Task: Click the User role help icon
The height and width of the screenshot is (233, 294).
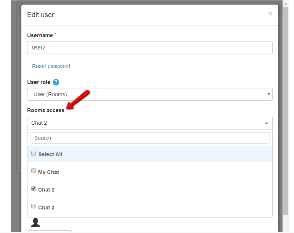Action: pos(56,82)
